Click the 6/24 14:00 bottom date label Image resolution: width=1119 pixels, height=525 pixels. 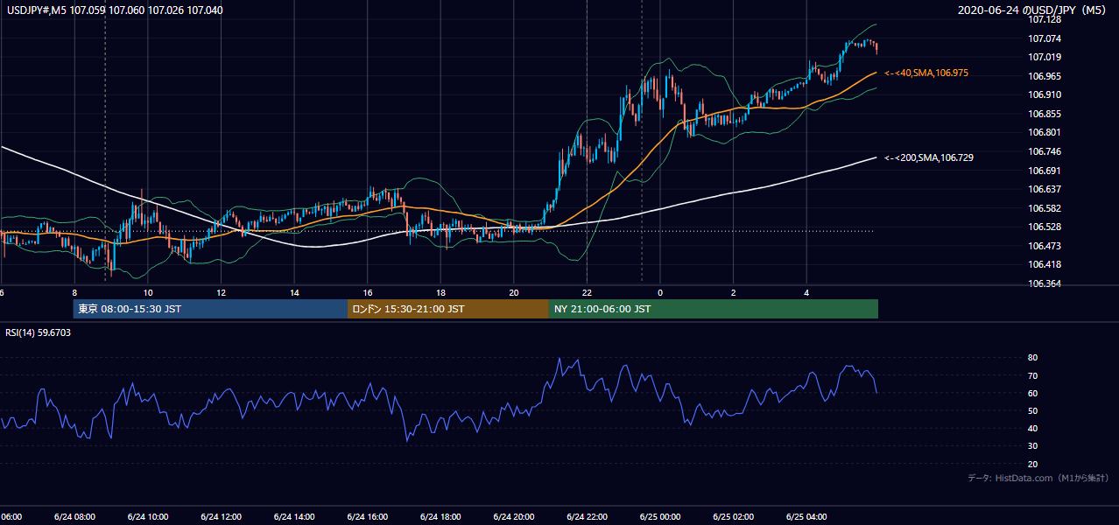click(294, 516)
